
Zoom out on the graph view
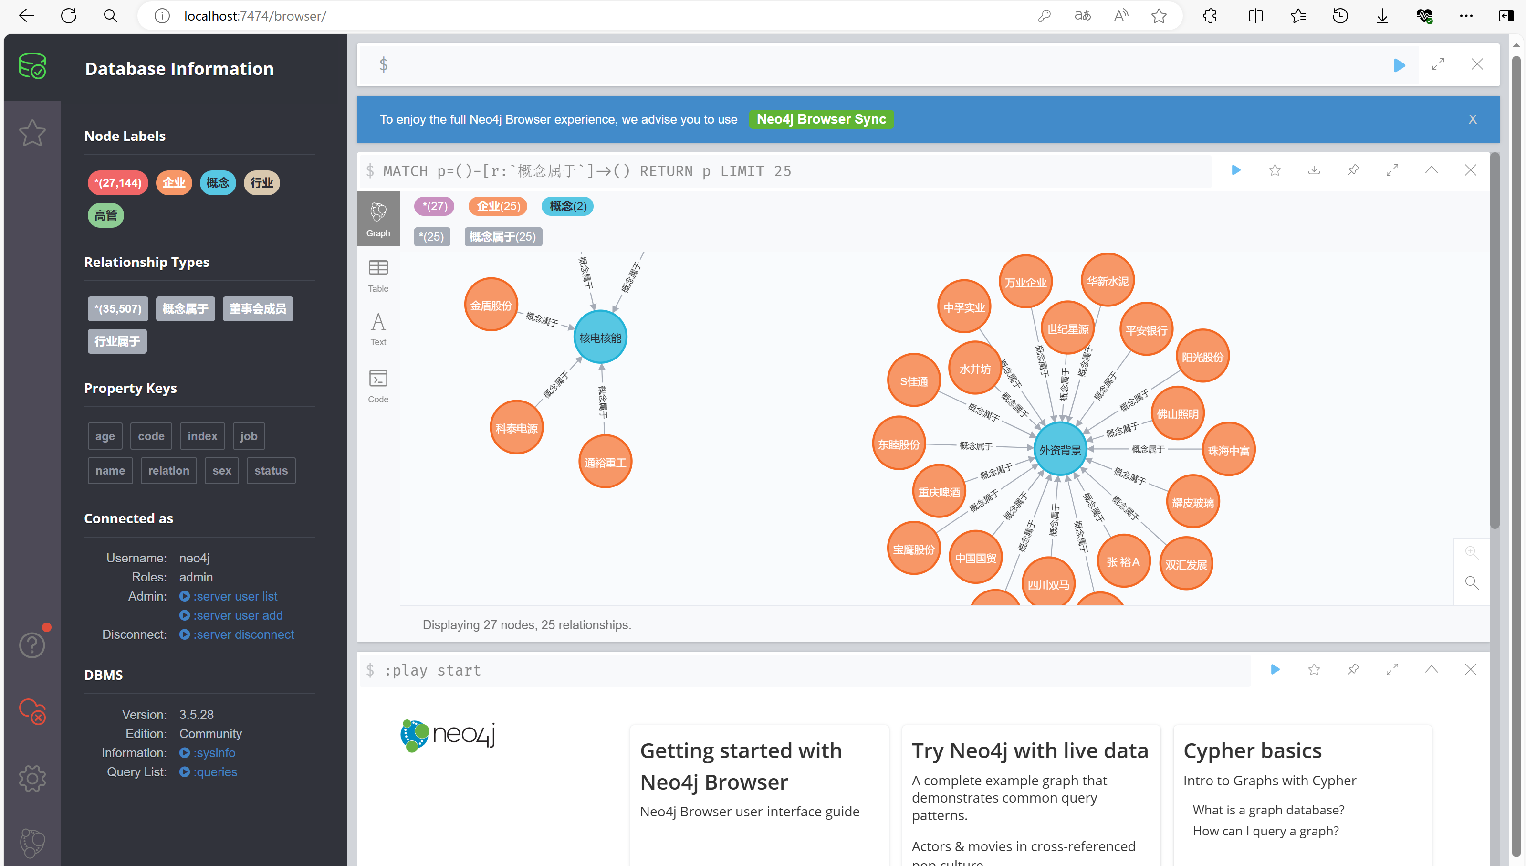[x=1471, y=583]
